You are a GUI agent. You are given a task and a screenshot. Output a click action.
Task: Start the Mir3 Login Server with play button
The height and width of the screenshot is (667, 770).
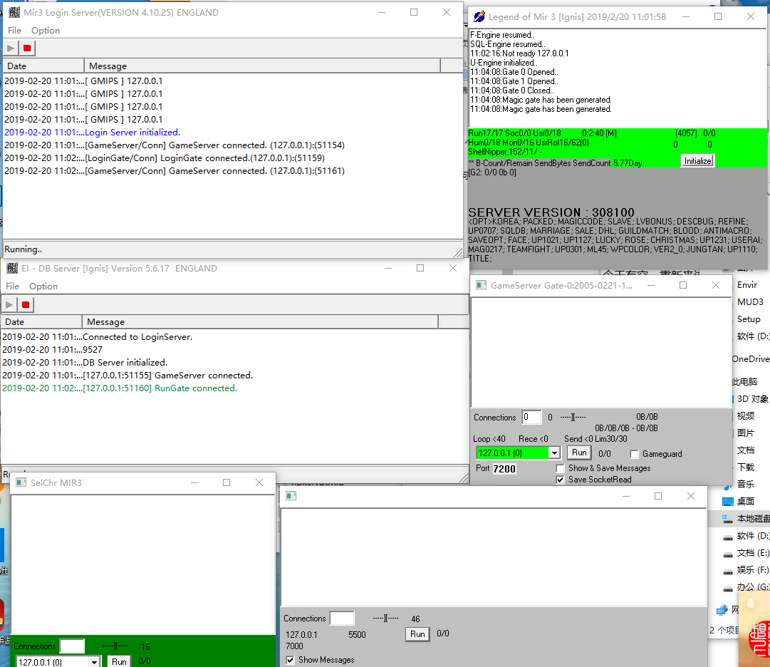11,48
